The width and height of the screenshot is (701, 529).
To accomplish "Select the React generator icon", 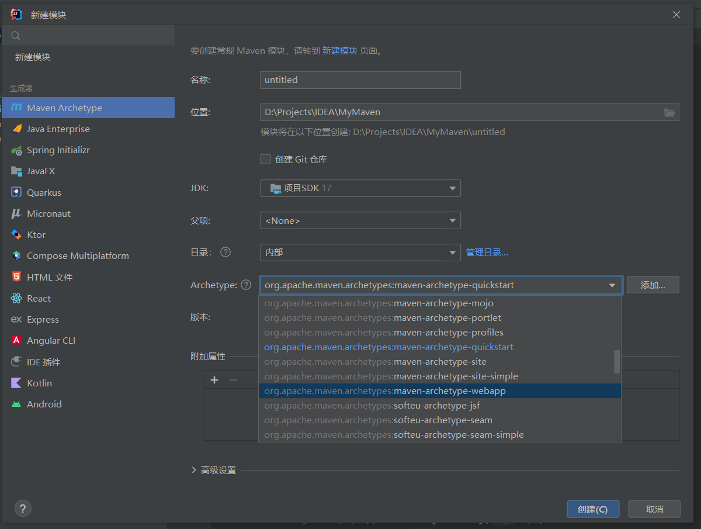I will coord(16,298).
